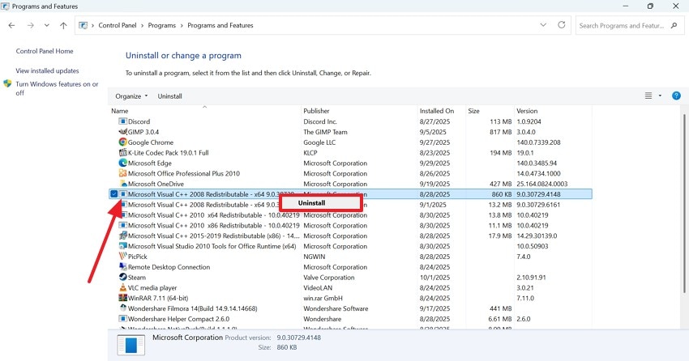
Task: Click the Visual C++ 2010 x64 icon
Action: pyautogui.click(x=123, y=215)
